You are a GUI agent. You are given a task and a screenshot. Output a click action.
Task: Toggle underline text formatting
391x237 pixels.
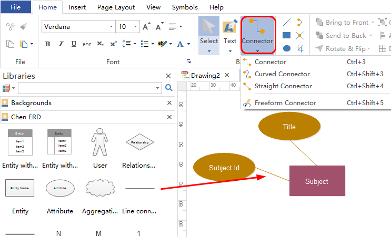point(74,44)
